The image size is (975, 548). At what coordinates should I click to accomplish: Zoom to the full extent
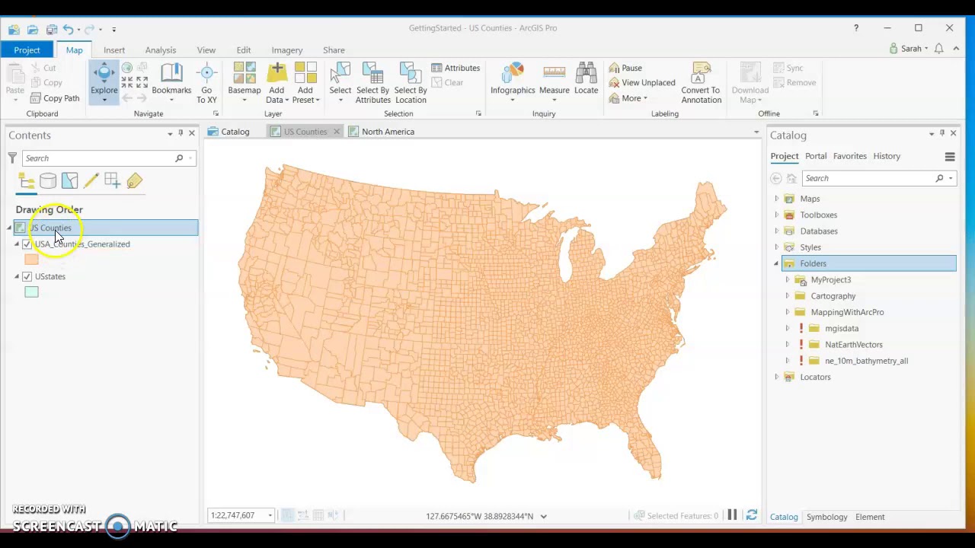pyautogui.click(x=127, y=68)
